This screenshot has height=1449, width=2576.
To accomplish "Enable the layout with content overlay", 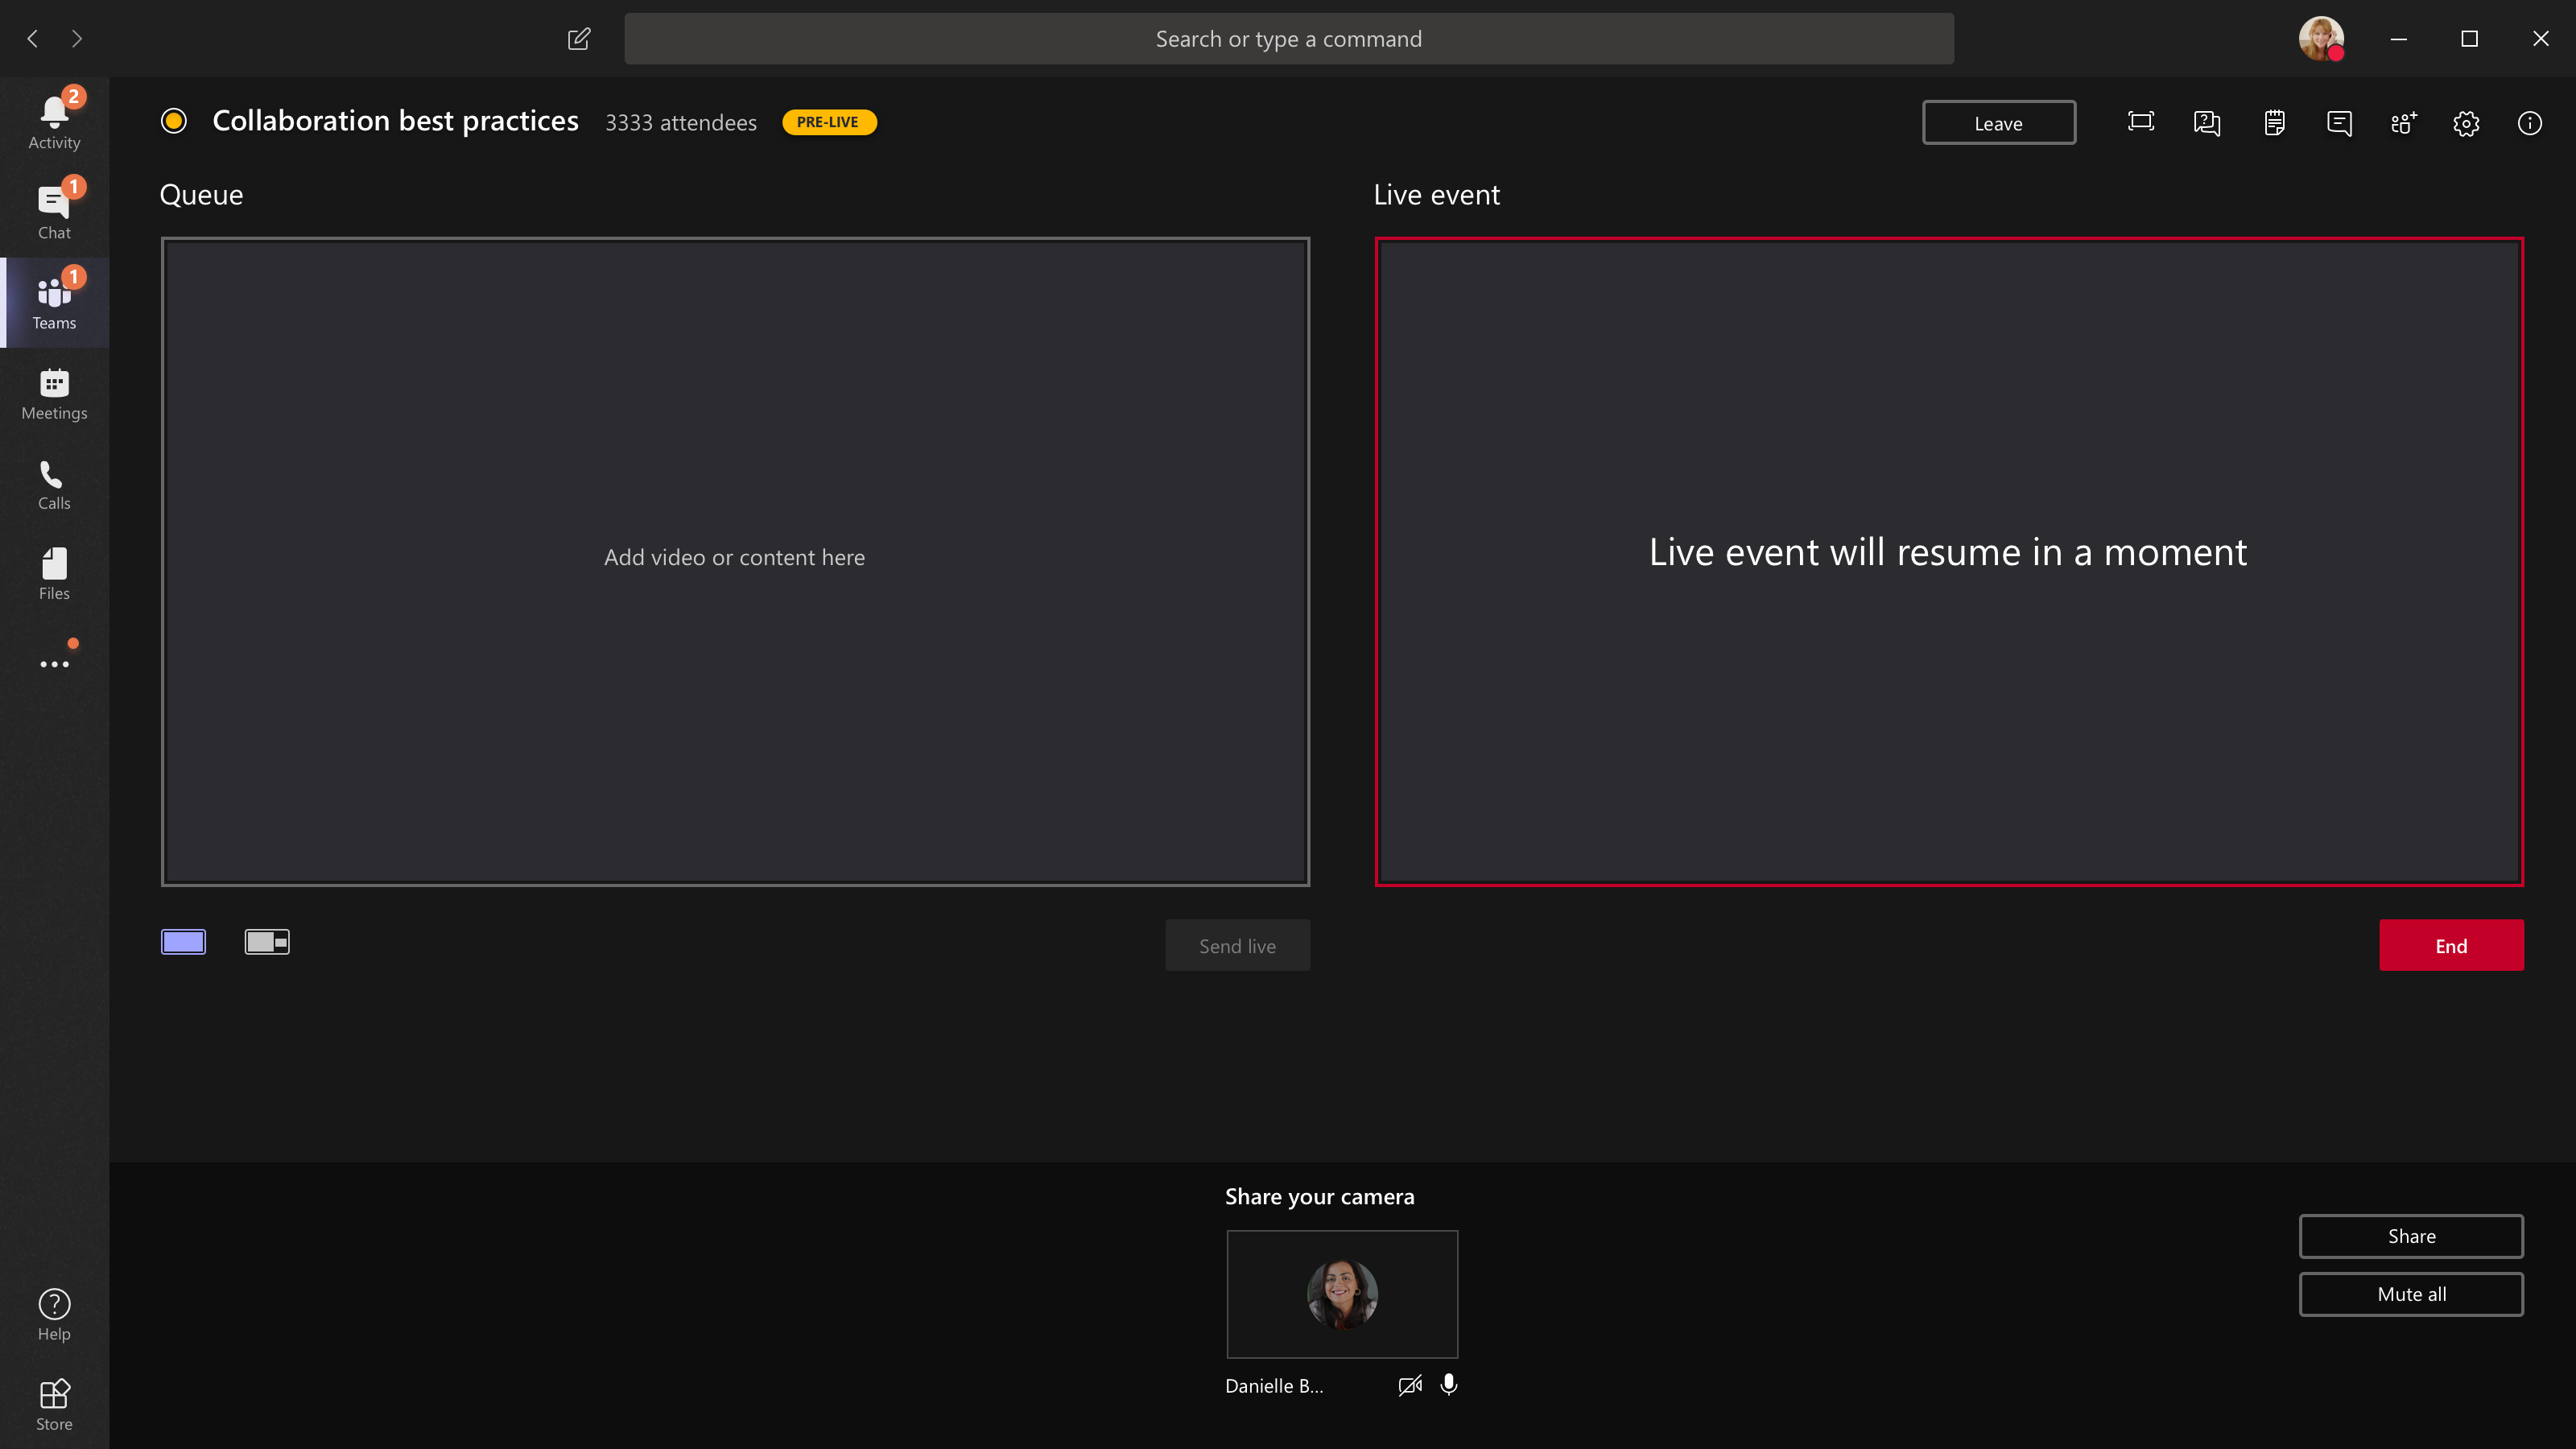I will [267, 941].
